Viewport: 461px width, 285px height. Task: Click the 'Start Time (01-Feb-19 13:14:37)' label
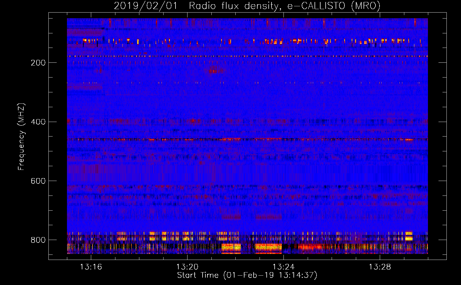click(x=247, y=275)
